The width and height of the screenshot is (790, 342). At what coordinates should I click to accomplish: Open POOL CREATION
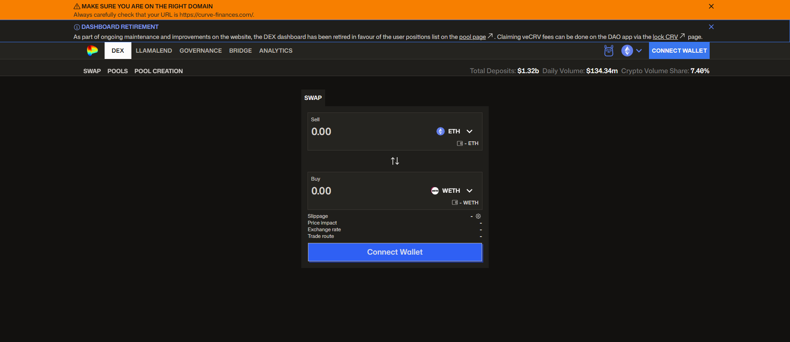click(159, 71)
